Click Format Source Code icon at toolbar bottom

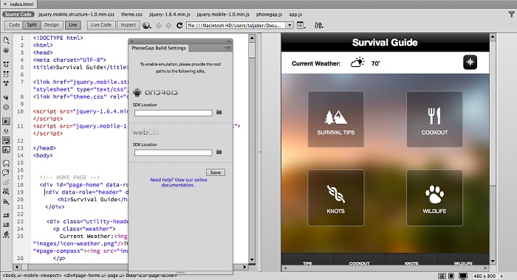point(6,234)
